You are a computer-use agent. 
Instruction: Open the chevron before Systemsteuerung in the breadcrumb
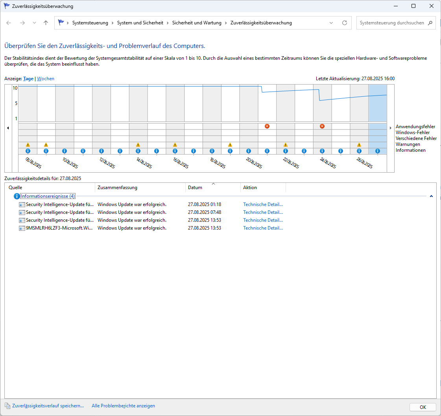pos(68,23)
